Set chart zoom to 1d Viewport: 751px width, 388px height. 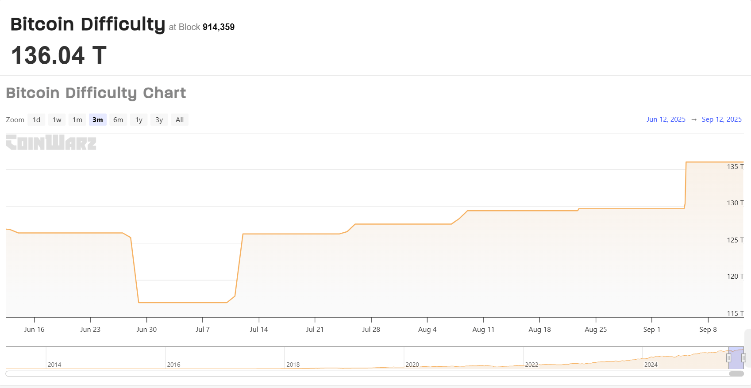coord(36,120)
